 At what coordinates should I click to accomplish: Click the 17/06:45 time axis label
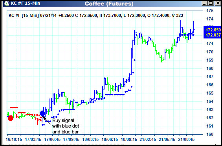click(x=52, y=139)
